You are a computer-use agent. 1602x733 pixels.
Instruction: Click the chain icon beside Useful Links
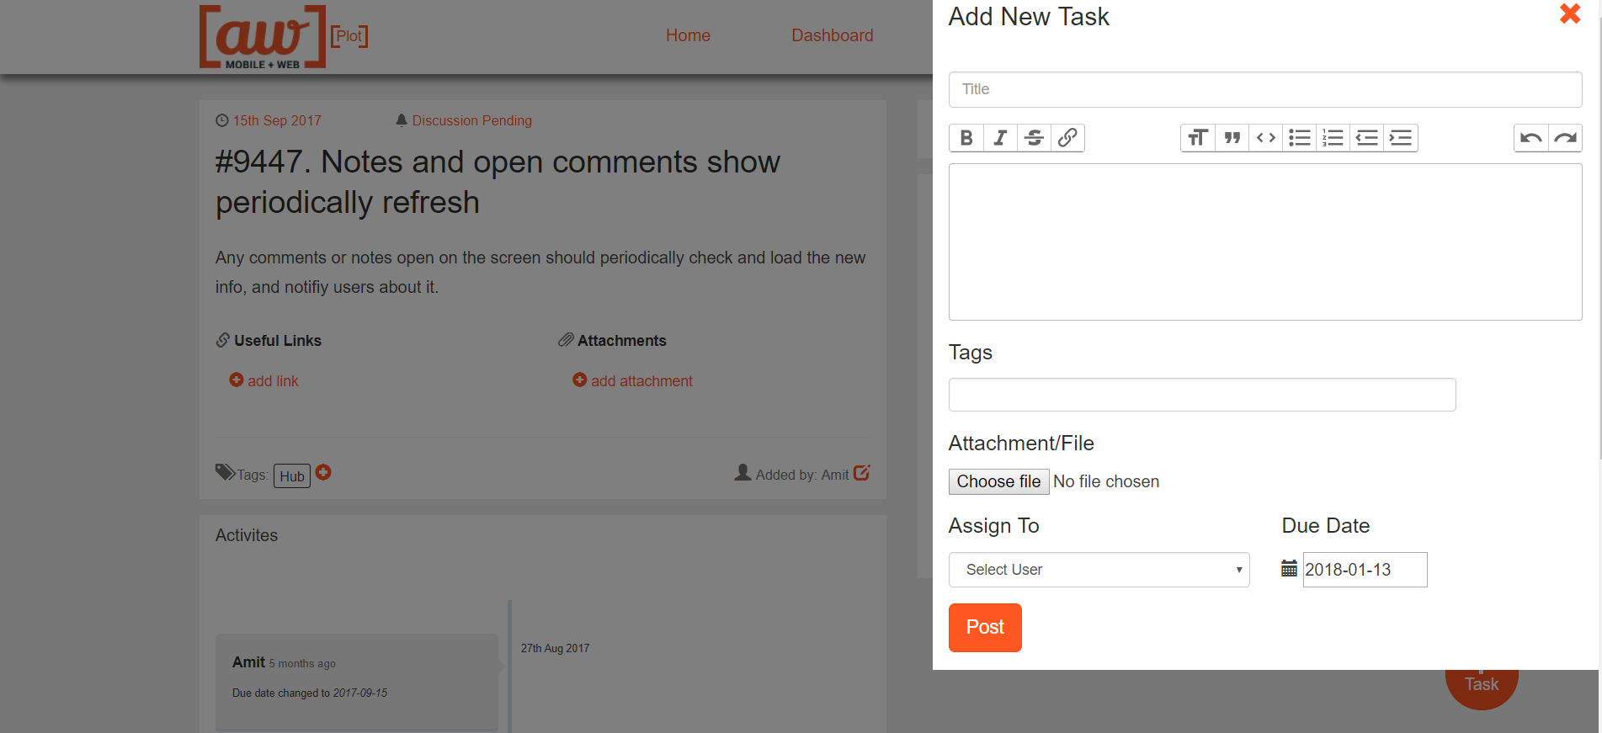point(223,340)
